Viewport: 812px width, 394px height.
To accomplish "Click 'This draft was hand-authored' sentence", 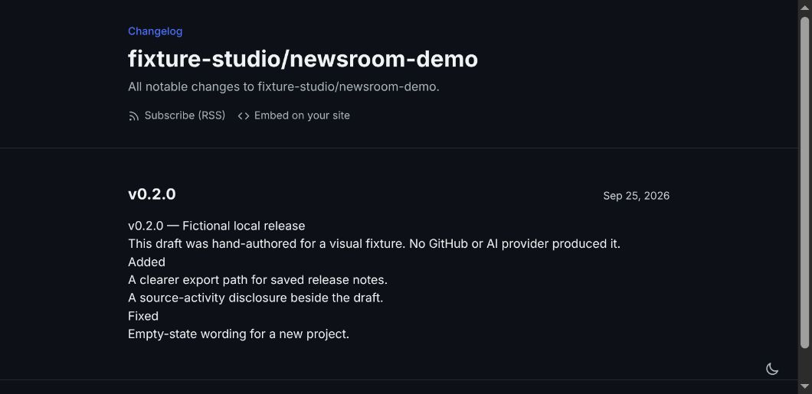I will point(374,243).
